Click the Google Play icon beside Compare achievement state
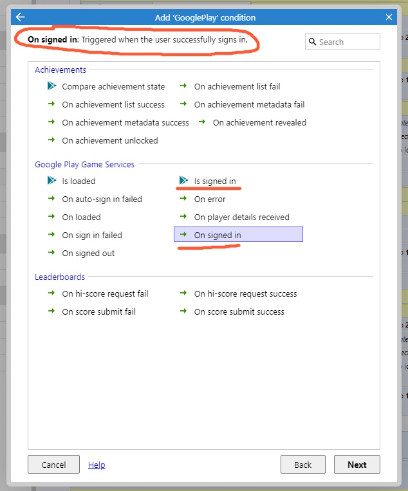Screen dimensions: 408x491 (x=51, y=86)
